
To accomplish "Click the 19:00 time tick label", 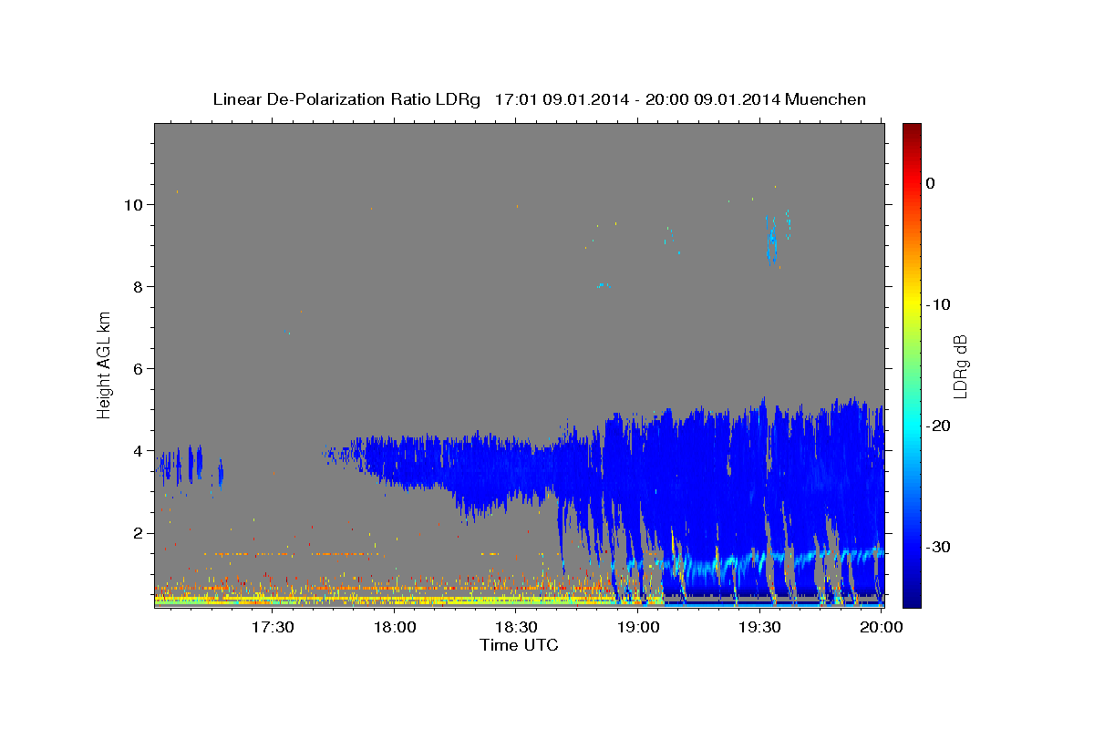I will pos(638,627).
